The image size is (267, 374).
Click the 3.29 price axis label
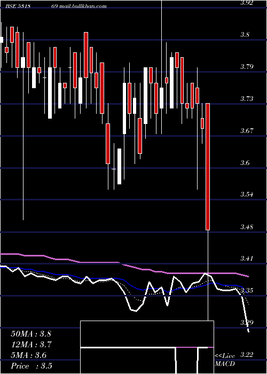[246, 323]
